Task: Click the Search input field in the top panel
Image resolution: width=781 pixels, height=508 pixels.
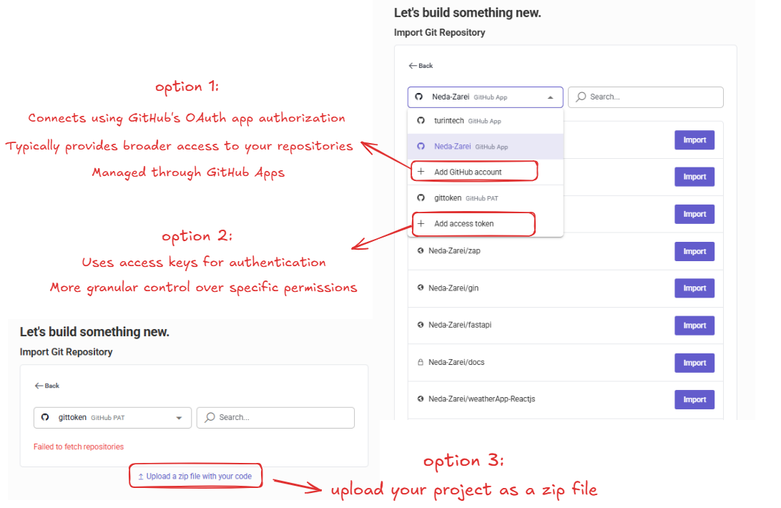Action: coord(644,97)
